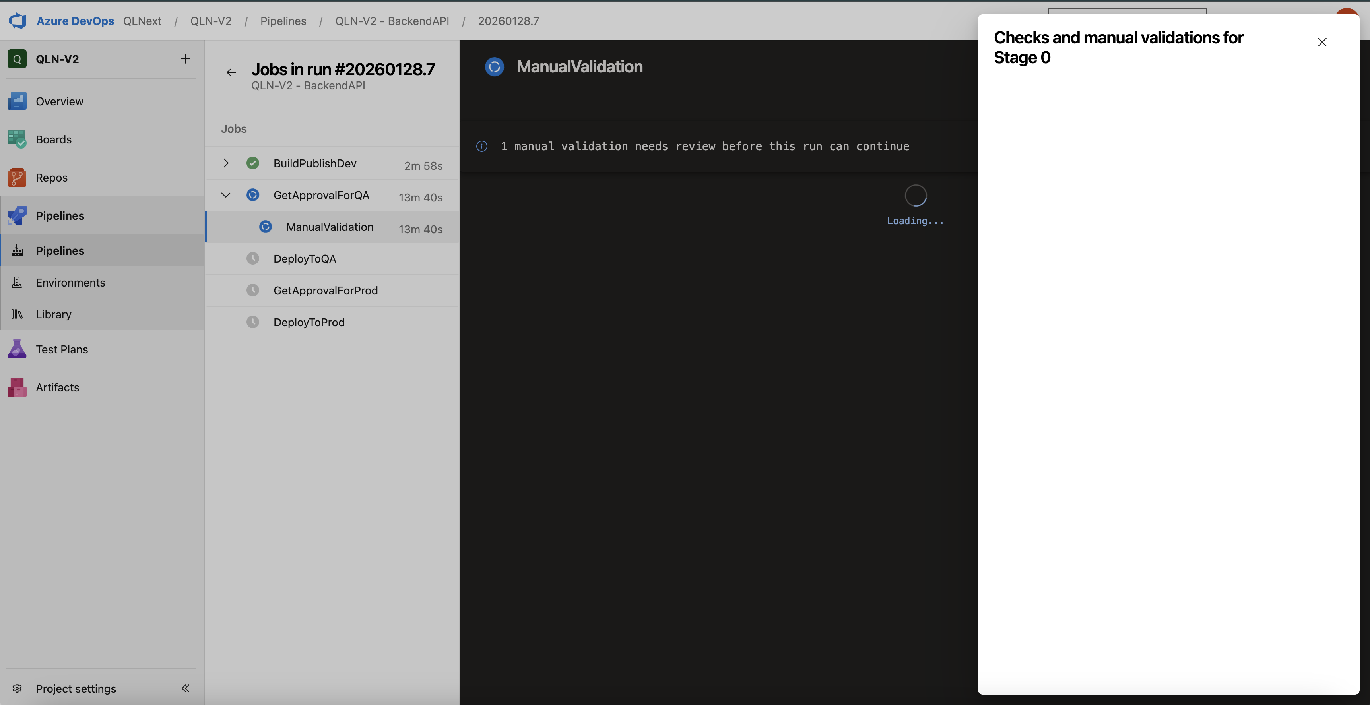Viewport: 1370px width, 705px height.
Task: Go back using arrow beside Jobs in run
Action: [231, 72]
